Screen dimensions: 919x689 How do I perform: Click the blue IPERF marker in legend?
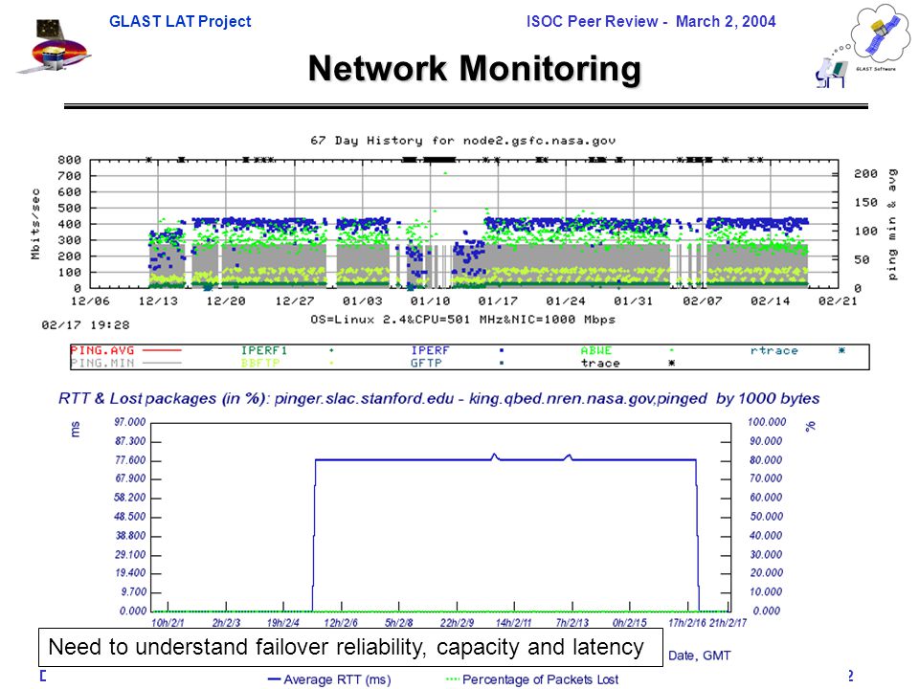click(x=502, y=350)
